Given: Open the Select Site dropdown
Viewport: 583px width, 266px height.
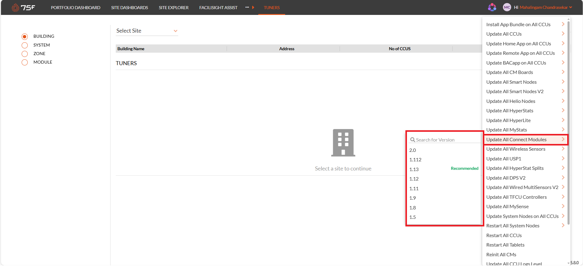Looking at the screenshot, I should point(147,31).
